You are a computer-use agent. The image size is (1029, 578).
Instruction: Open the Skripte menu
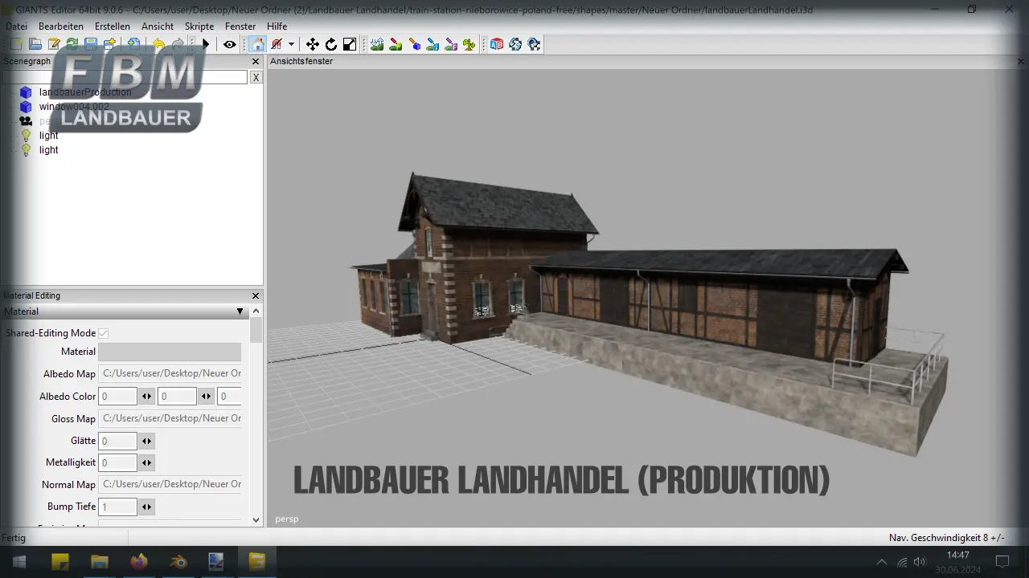(199, 26)
